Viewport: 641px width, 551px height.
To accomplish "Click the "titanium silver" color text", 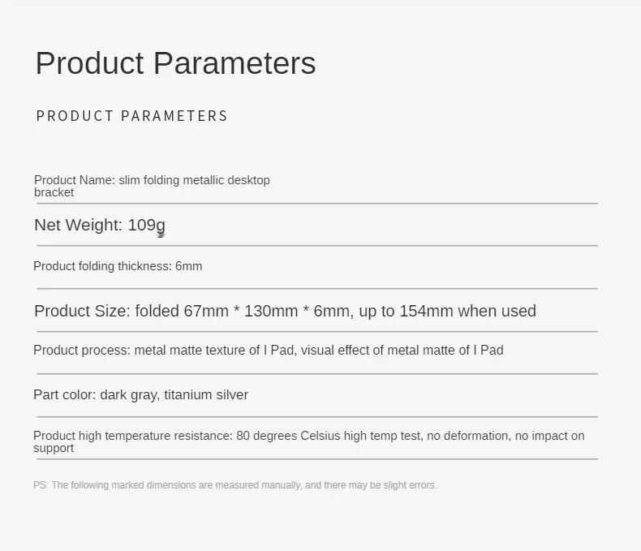I will tap(206, 394).
